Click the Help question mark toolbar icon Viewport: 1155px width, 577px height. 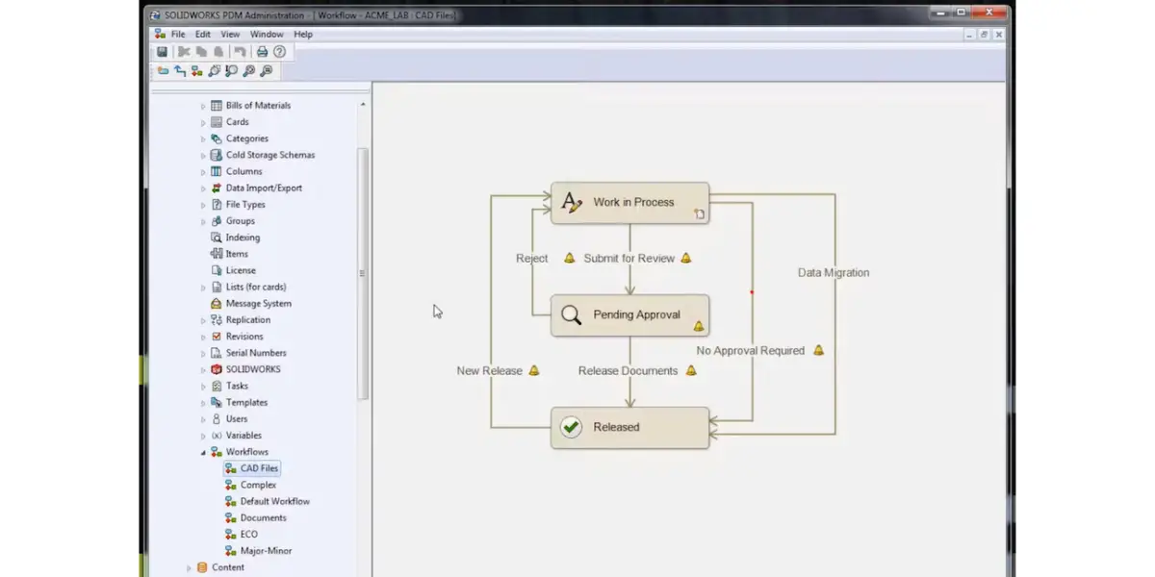[279, 52]
